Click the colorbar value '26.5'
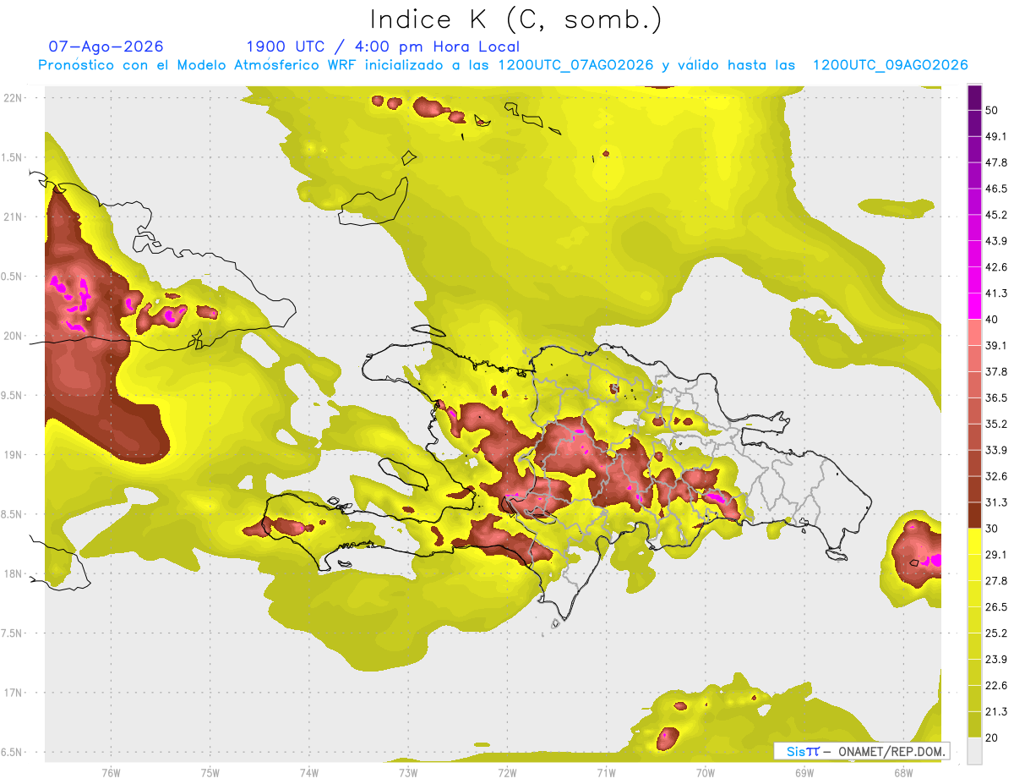The width and height of the screenshot is (1014, 784). [996, 606]
